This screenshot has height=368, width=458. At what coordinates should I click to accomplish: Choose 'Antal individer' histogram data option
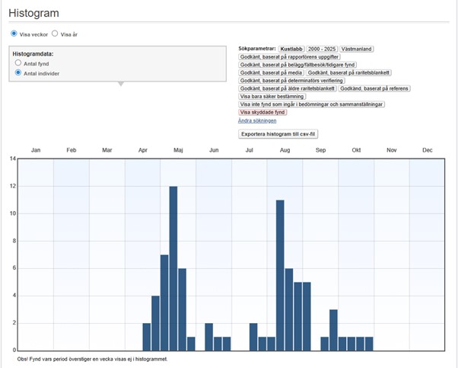pyautogui.click(x=18, y=73)
